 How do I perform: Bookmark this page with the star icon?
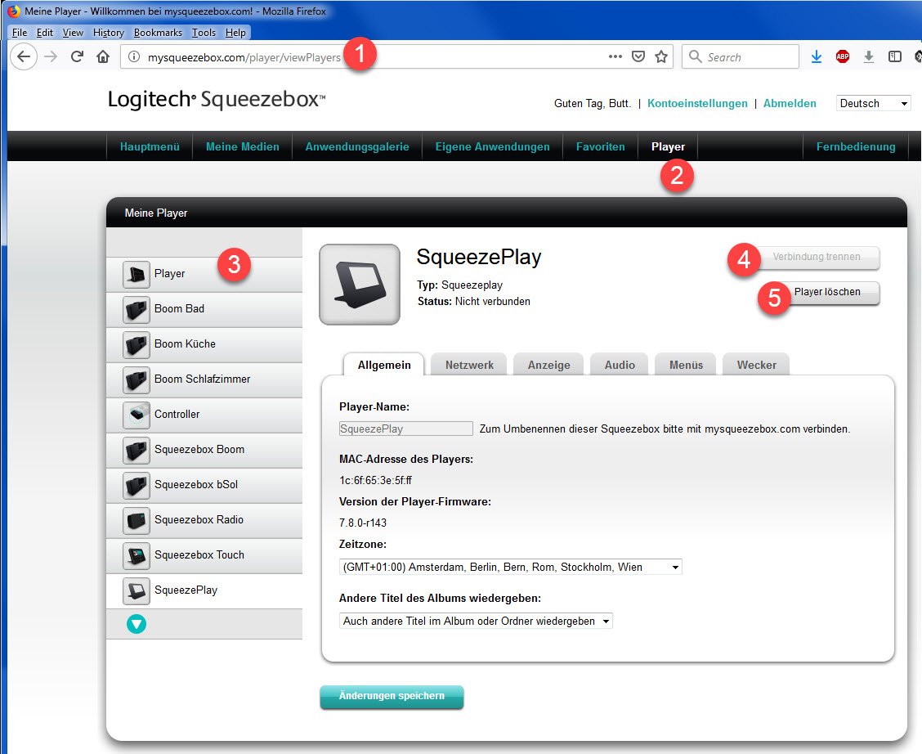661,56
